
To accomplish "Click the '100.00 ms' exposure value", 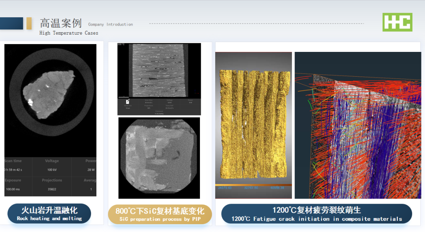I will [x=13, y=189].
